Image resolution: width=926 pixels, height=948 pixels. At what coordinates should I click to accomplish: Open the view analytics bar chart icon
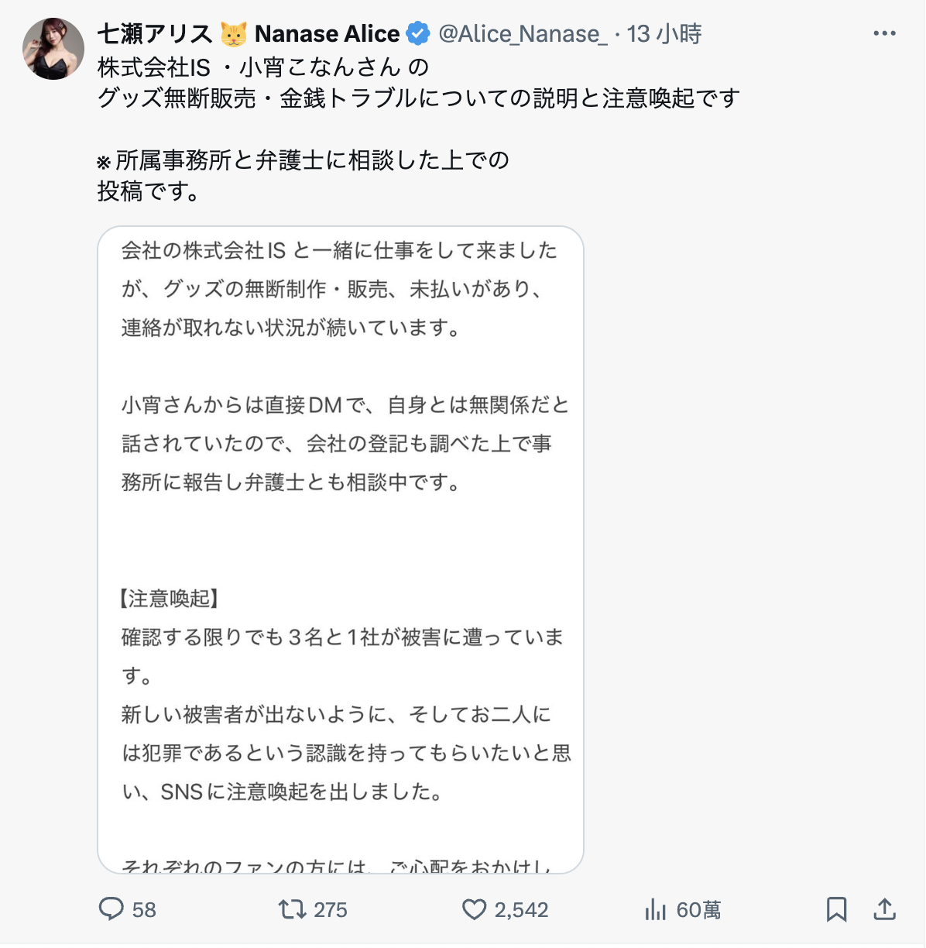[655, 909]
